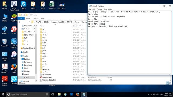Screen dimensions: 173x97
Task: Open the Adobe Creative Cloud desktop icon
Action: (5, 81)
